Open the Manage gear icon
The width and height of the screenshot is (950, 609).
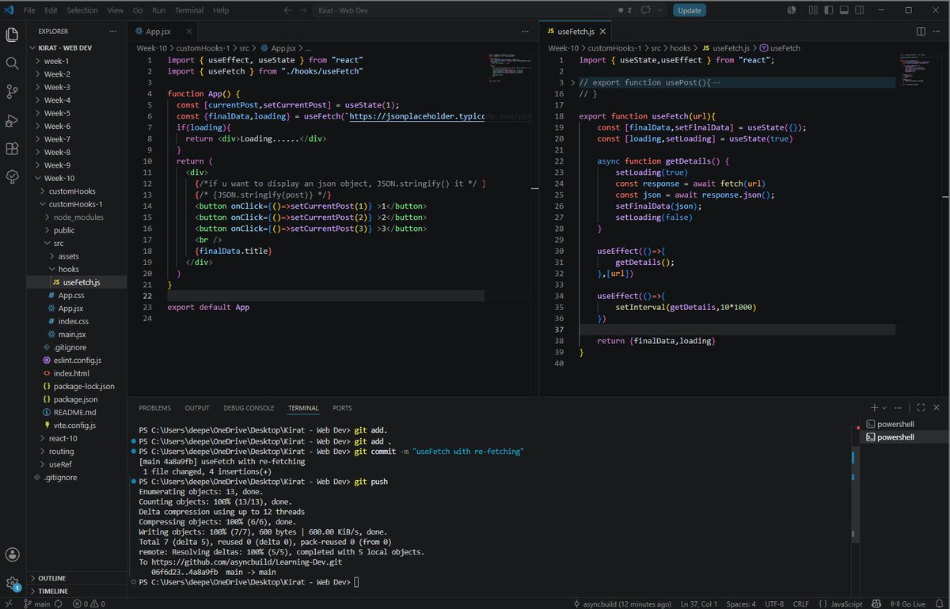click(12, 584)
